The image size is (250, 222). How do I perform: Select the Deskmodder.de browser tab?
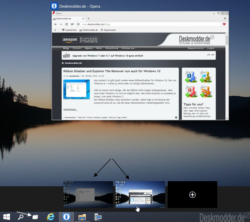coord(69,19)
